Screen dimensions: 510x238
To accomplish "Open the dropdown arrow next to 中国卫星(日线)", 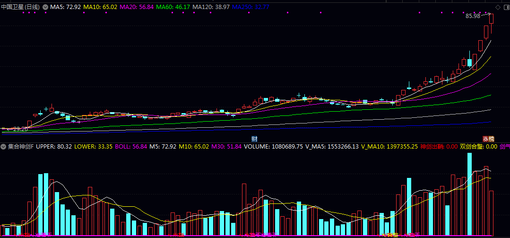I will click(x=45, y=7).
